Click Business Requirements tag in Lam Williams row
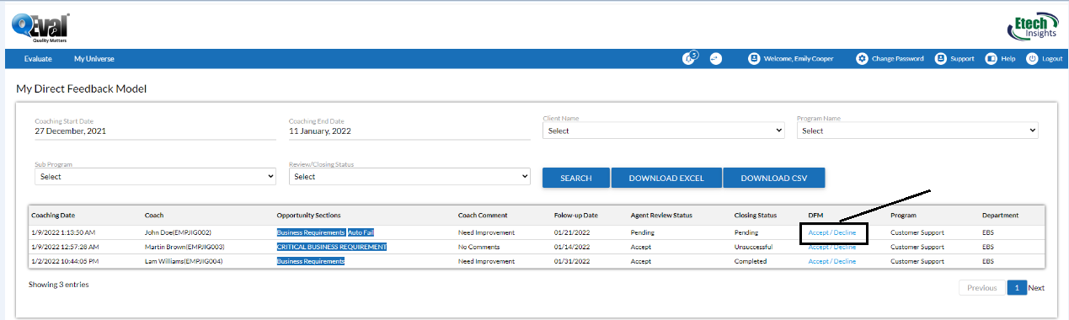The width and height of the screenshot is (1069, 320). [x=311, y=261]
